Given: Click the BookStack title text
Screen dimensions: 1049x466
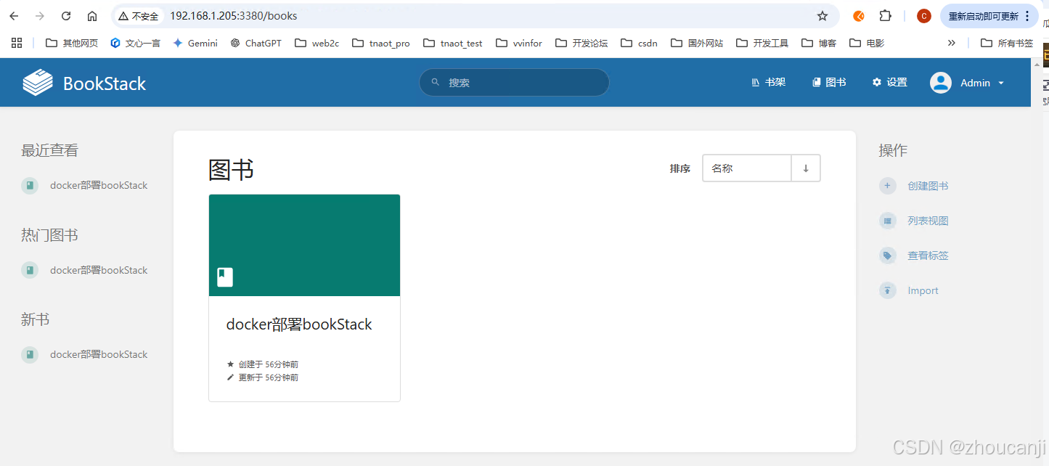Looking at the screenshot, I should pos(105,83).
